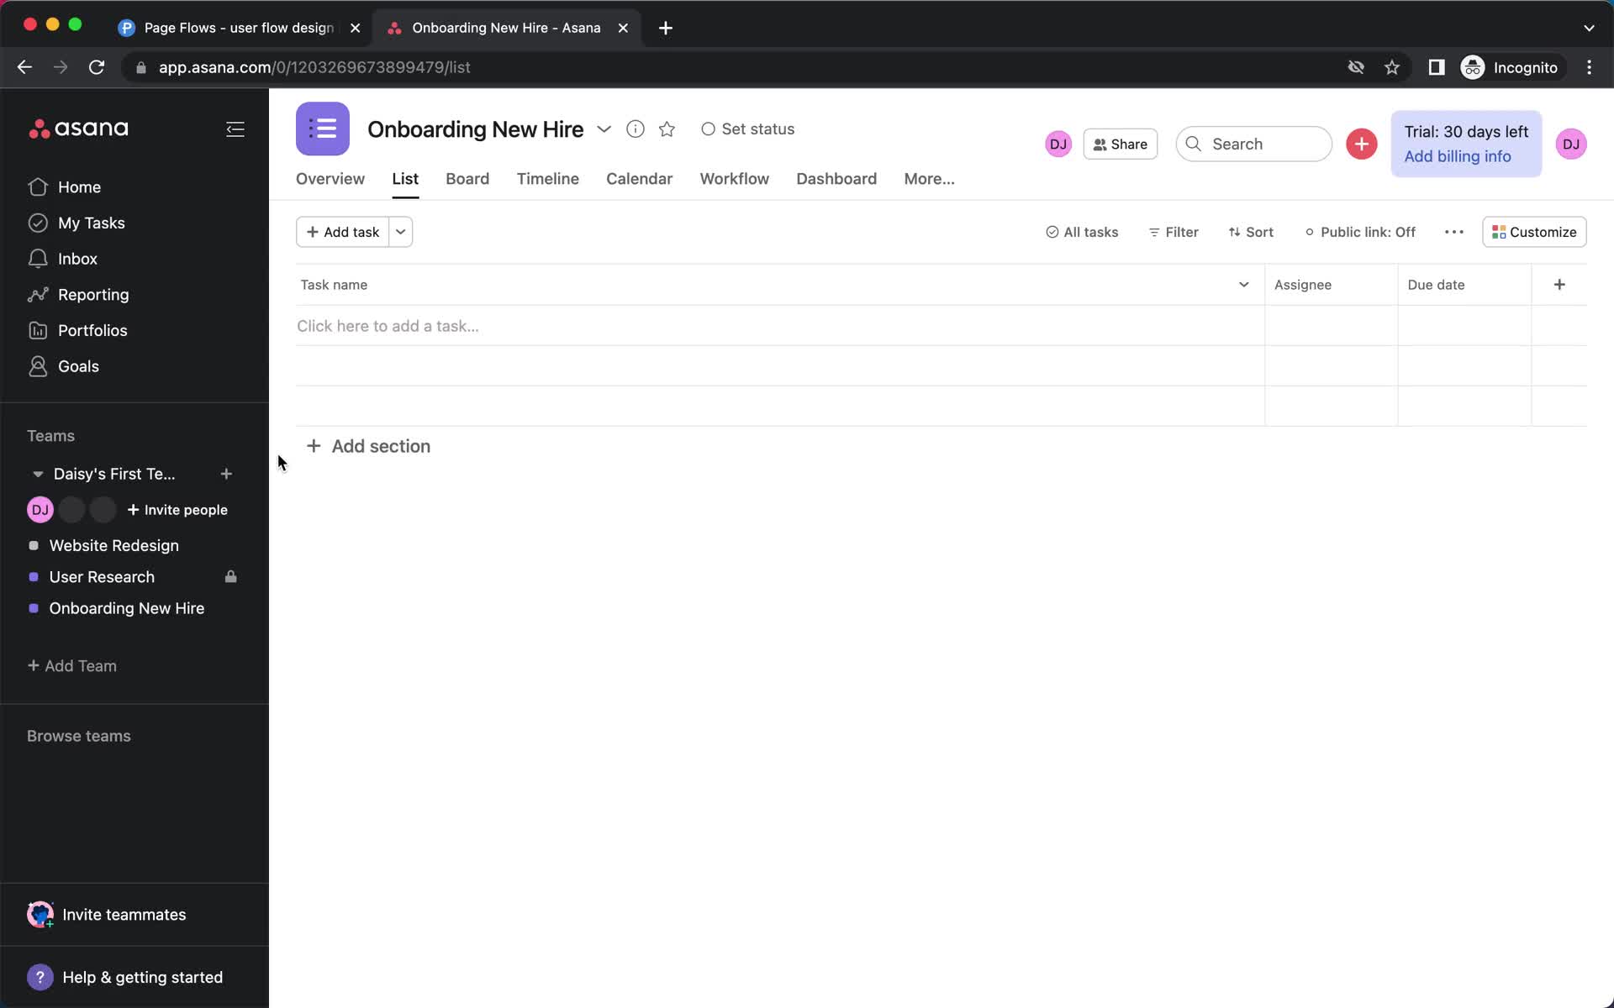Select the Timeline view icon
This screenshot has width=1614, height=1008.
(x=547, y=179)
